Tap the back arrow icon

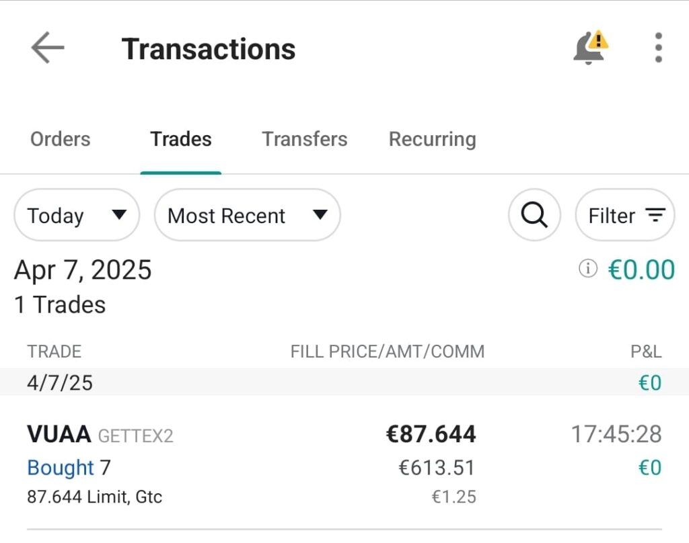47,48
